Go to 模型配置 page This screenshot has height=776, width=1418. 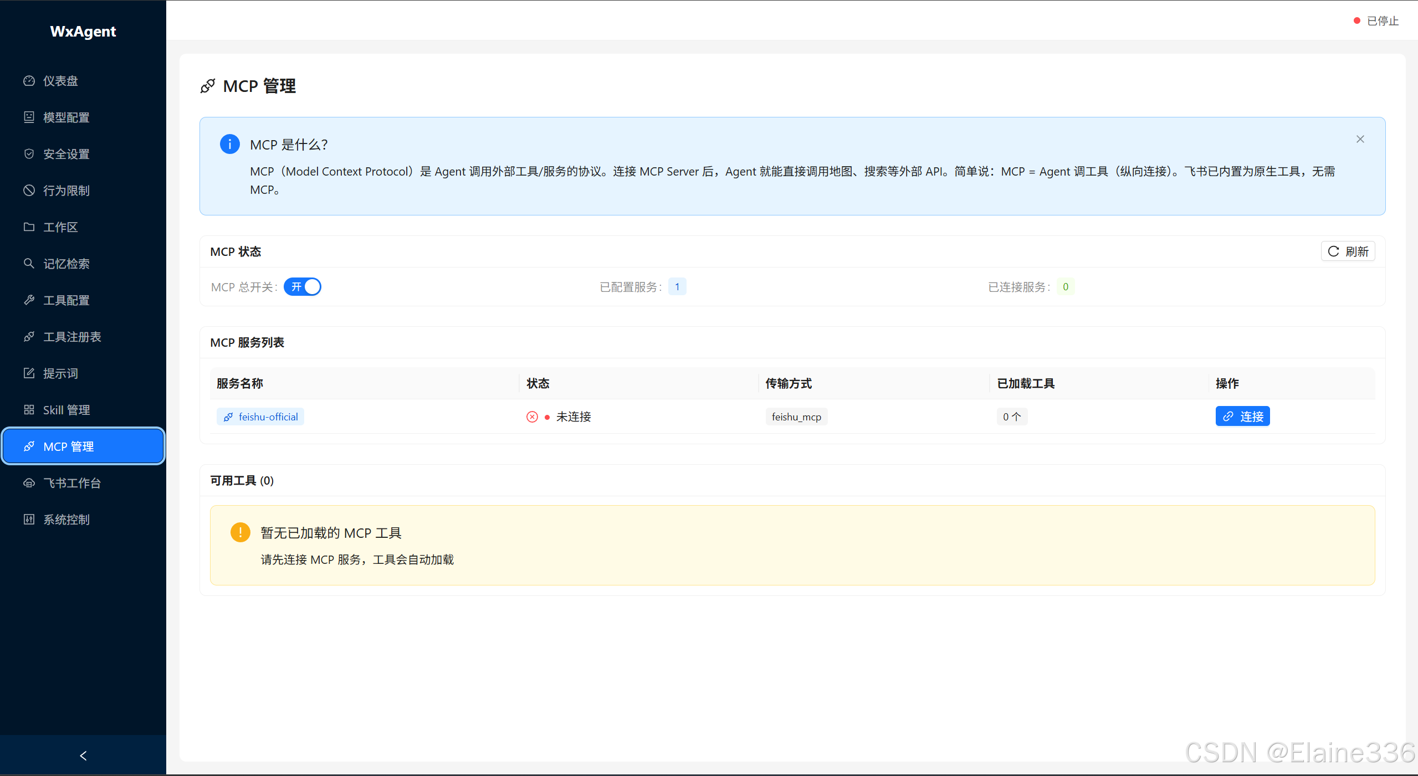(83, 117)
